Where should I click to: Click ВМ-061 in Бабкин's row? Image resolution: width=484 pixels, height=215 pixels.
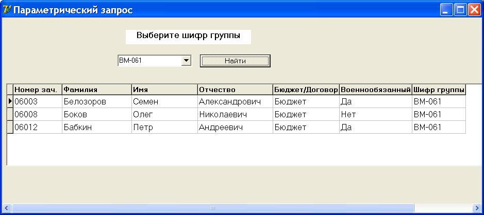click(x=427, y=127)
